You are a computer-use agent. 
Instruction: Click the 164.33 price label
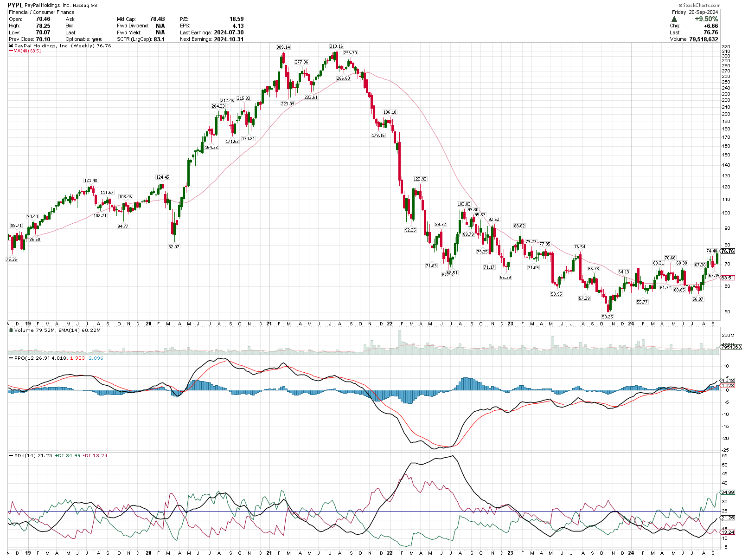(x=211, y=148)
